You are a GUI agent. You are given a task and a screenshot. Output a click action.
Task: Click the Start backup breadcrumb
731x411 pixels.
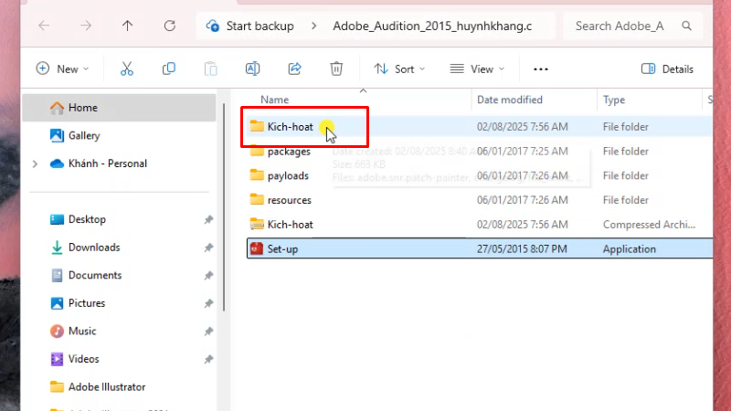click(x=260, y=26)
